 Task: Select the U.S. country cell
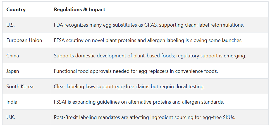click(11, 25)
